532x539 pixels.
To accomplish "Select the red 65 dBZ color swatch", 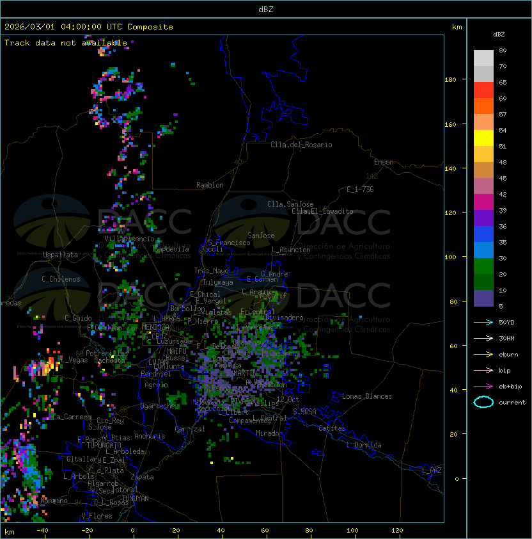I will coord(483,90).
